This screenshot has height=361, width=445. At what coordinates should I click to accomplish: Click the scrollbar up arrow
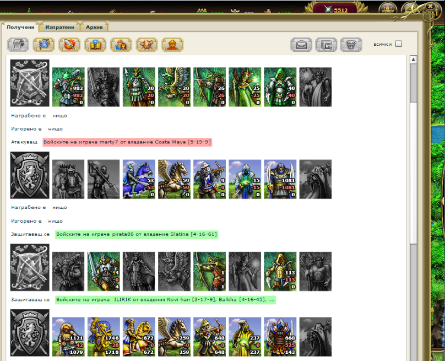[x=413, y=60]
